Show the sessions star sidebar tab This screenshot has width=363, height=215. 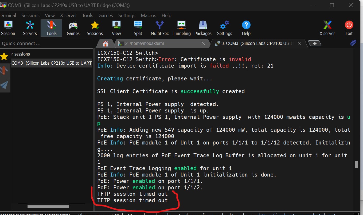point(4,56)
